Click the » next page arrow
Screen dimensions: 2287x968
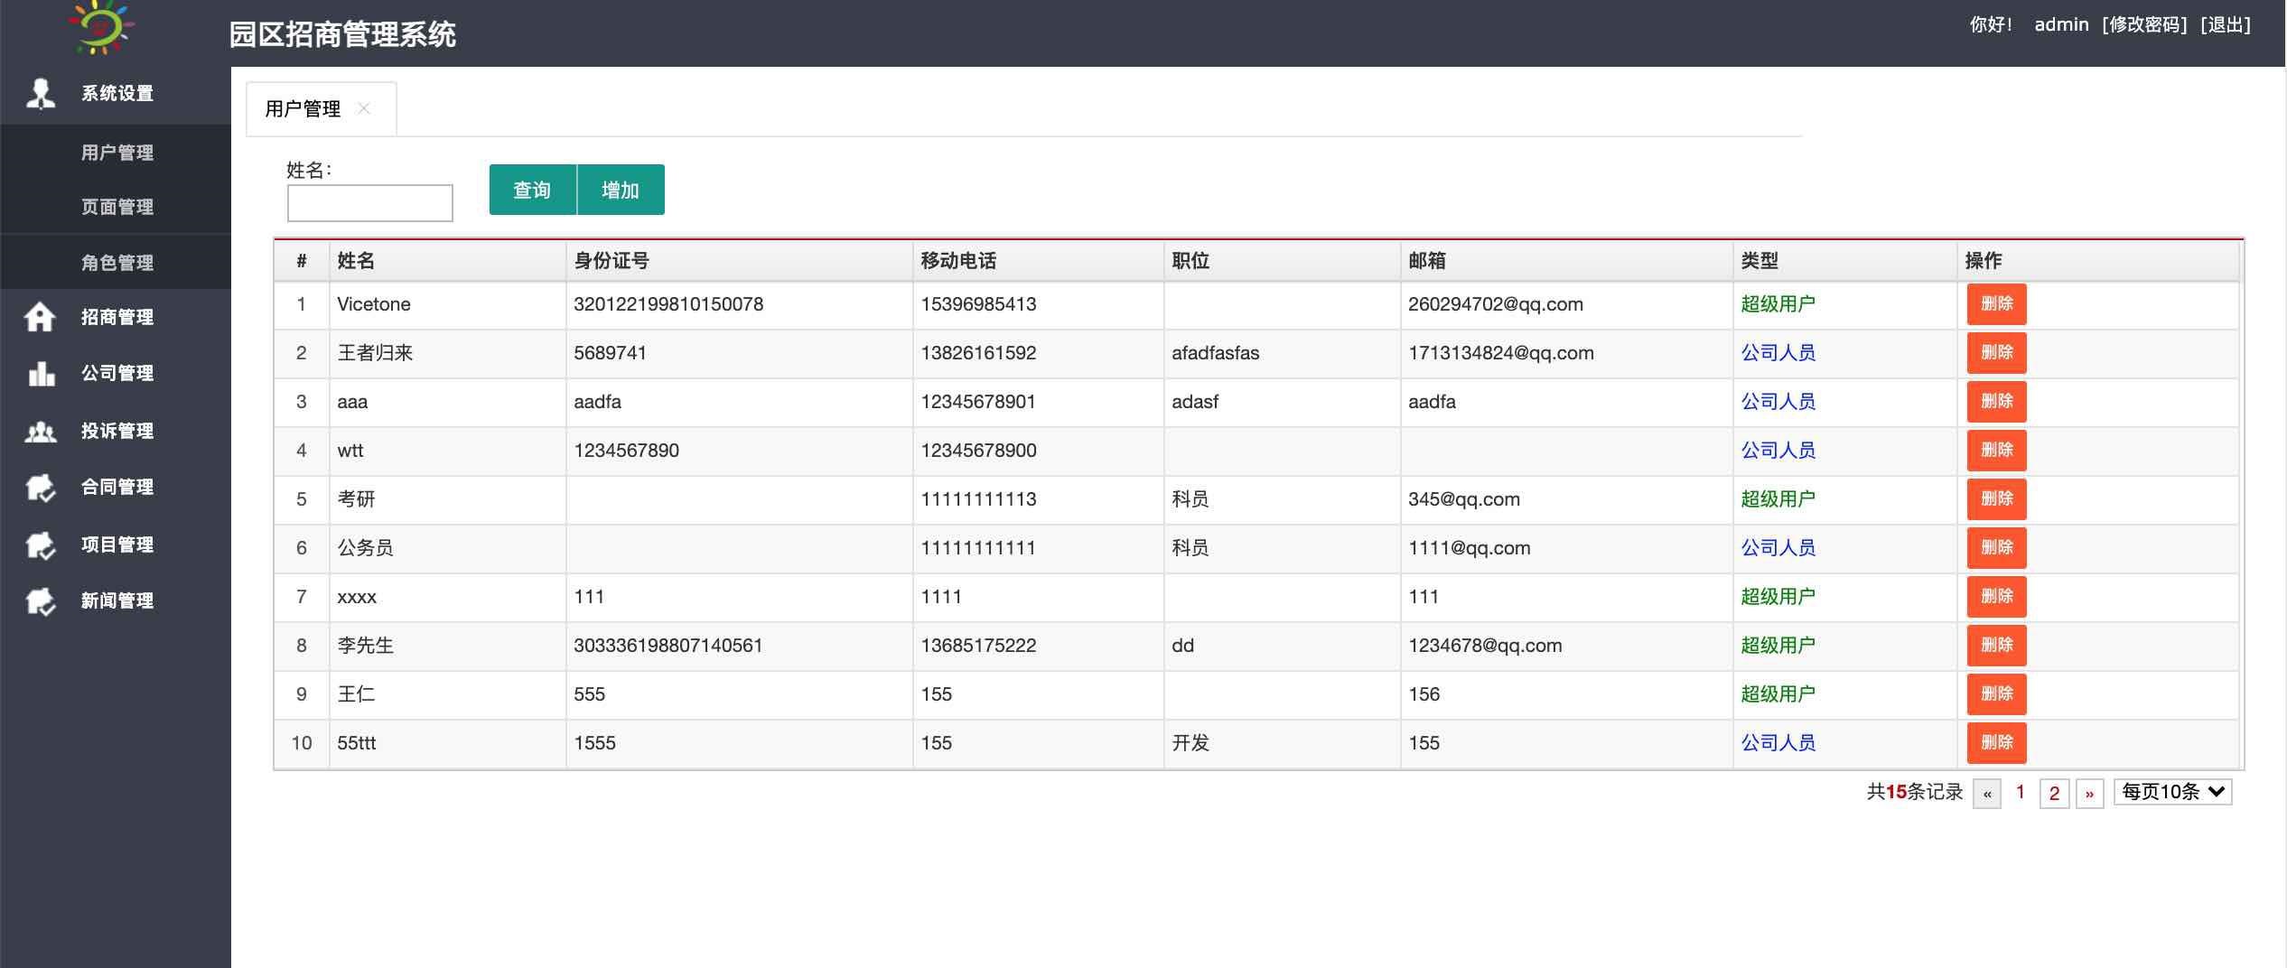[x=2091, y=793]
